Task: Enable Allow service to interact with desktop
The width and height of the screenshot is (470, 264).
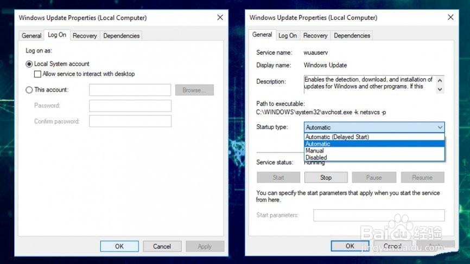Action: point(37,74)
